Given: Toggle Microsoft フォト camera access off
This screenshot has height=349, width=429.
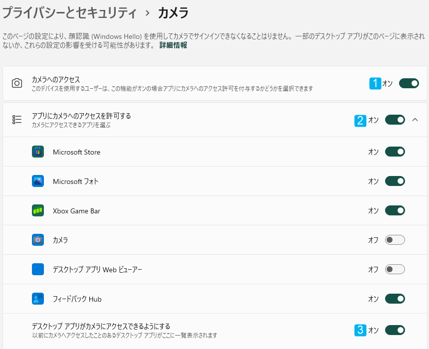Looking at the screenshot, I should (395, 181).
